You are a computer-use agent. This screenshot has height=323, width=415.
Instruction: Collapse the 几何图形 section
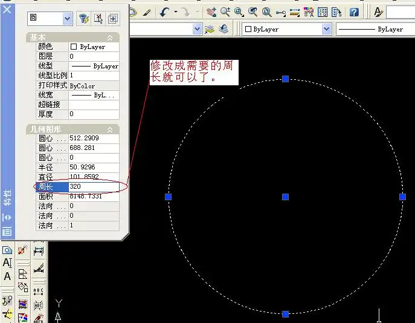tap(109, 129)
